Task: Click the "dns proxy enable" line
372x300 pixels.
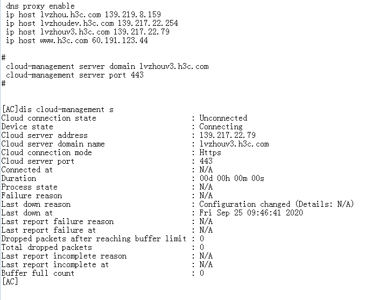Action: click(x=40, y=6)
